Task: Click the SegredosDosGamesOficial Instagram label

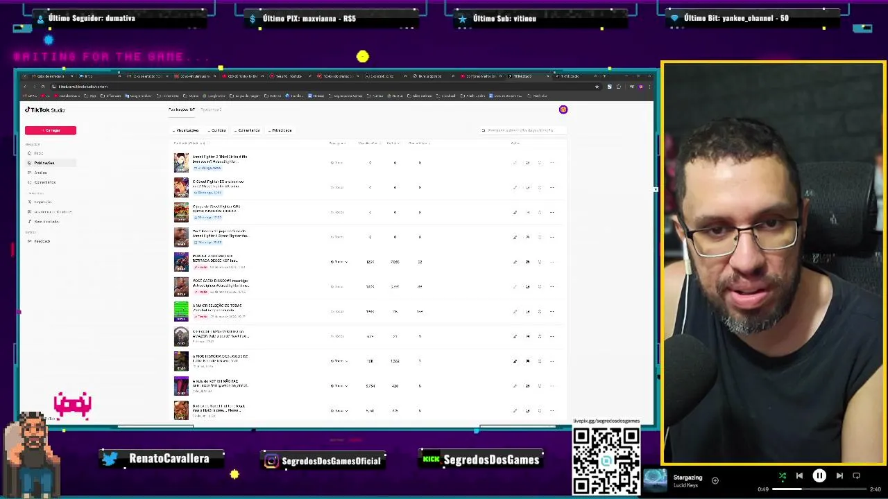Action: [325, 461]
